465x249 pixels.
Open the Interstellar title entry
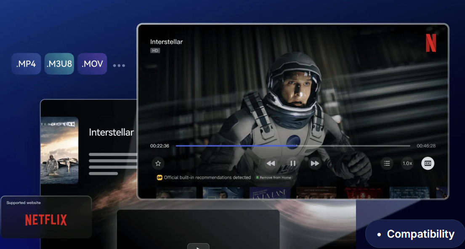(111, 132)
